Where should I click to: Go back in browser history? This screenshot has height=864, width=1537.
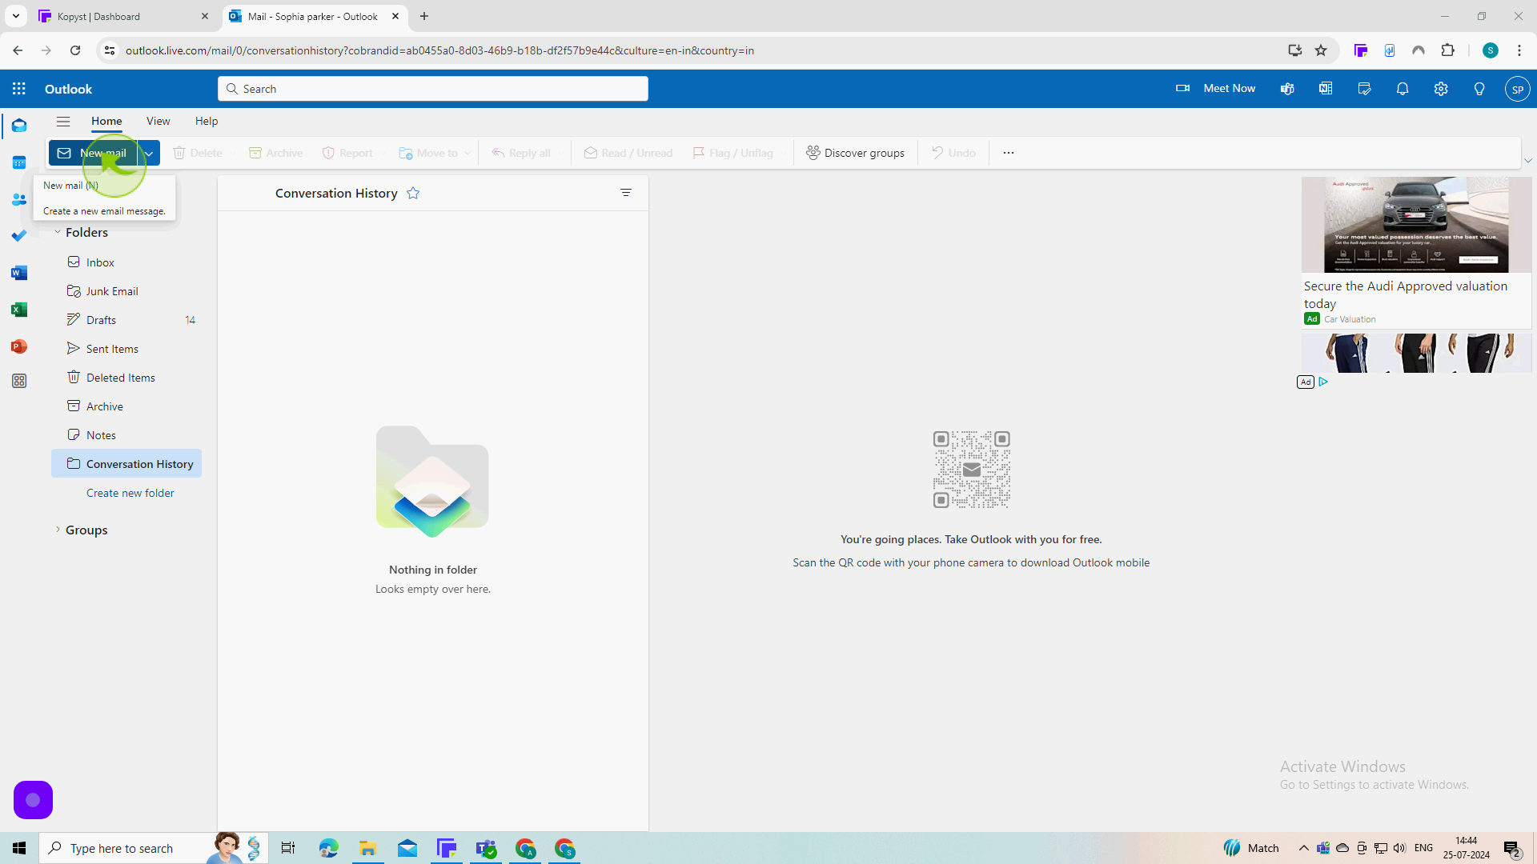(18, 50)
